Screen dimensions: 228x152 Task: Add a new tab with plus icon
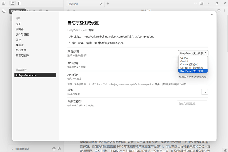click(108, 4)
